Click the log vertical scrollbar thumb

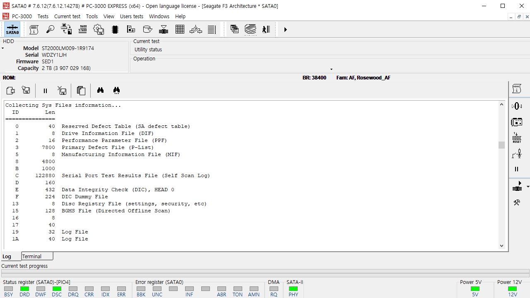[x=501, y=145]
